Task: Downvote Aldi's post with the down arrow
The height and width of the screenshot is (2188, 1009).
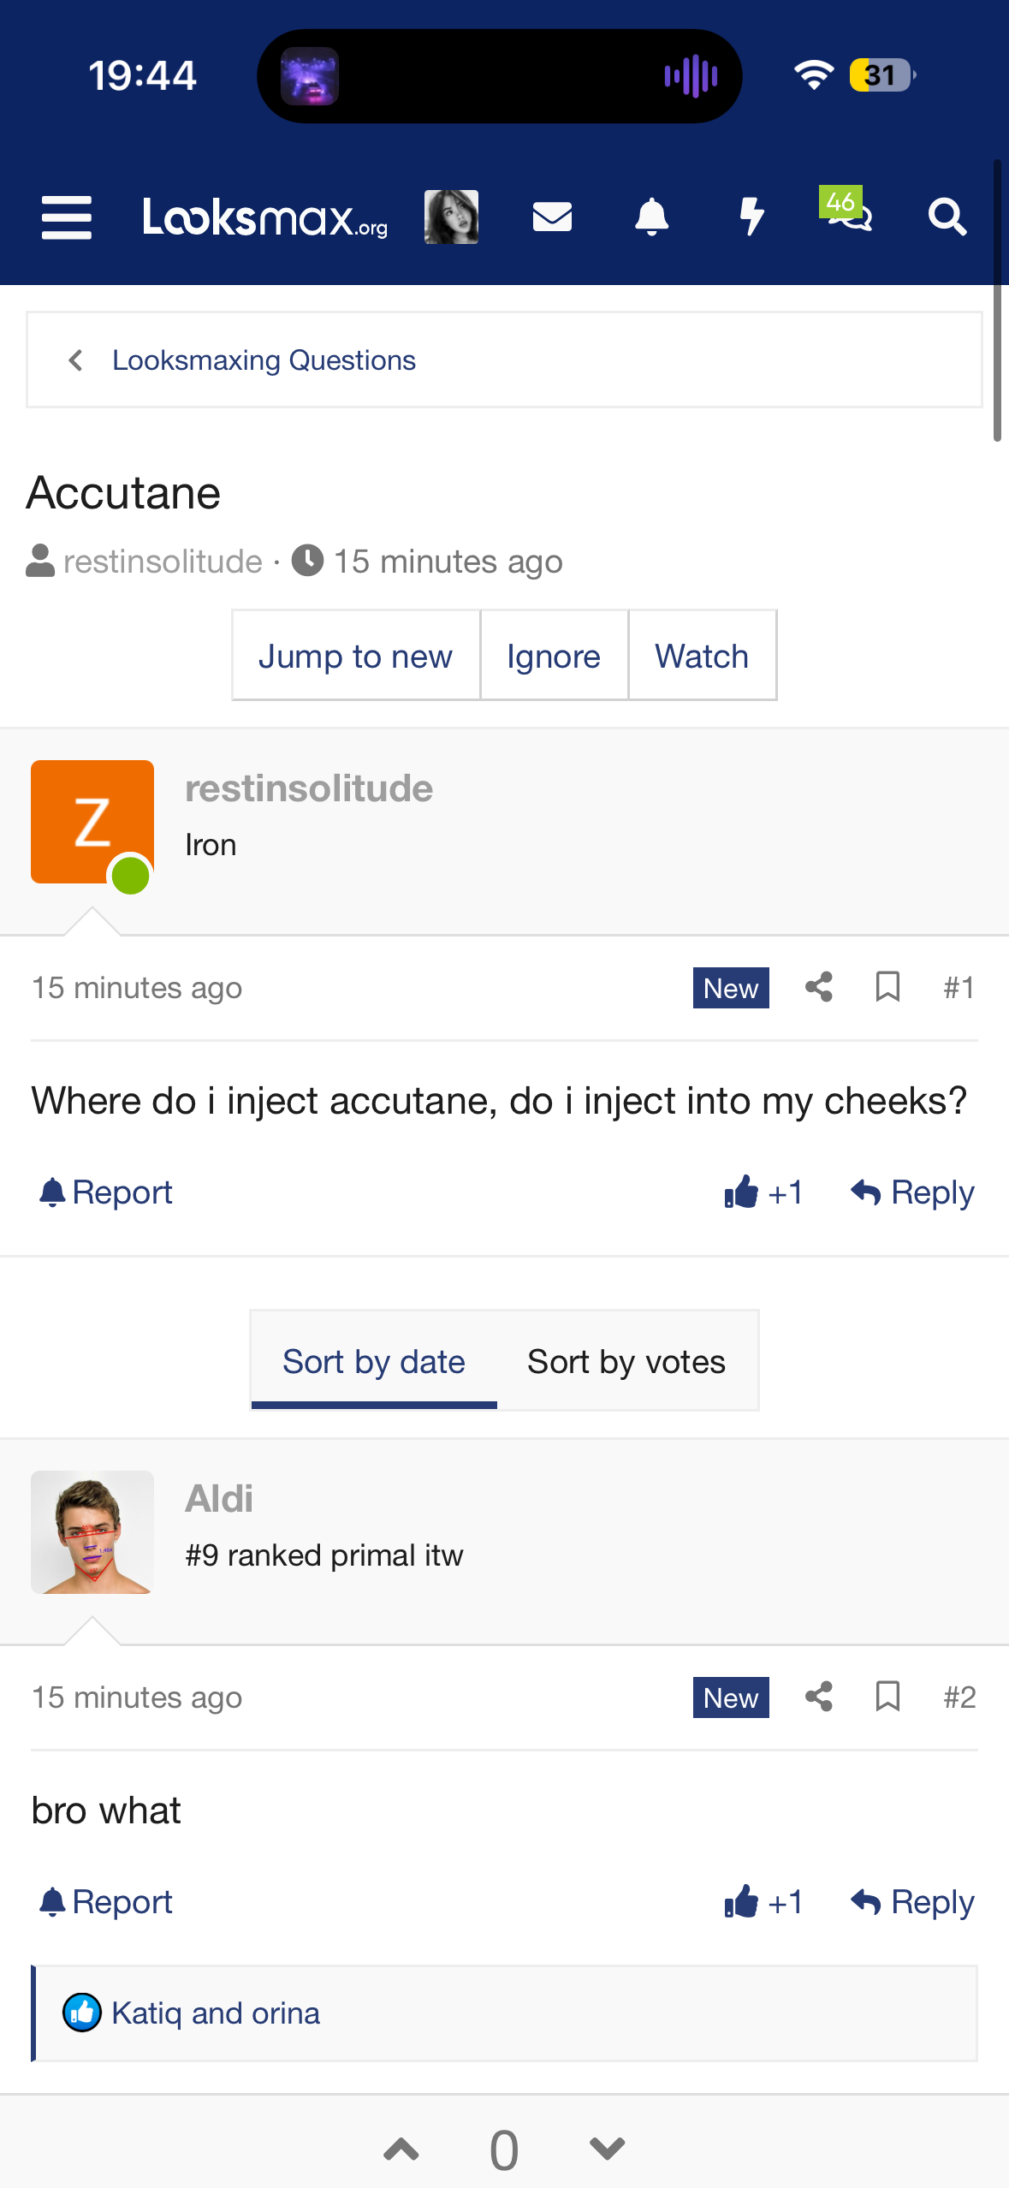Action: point(608,2149)
